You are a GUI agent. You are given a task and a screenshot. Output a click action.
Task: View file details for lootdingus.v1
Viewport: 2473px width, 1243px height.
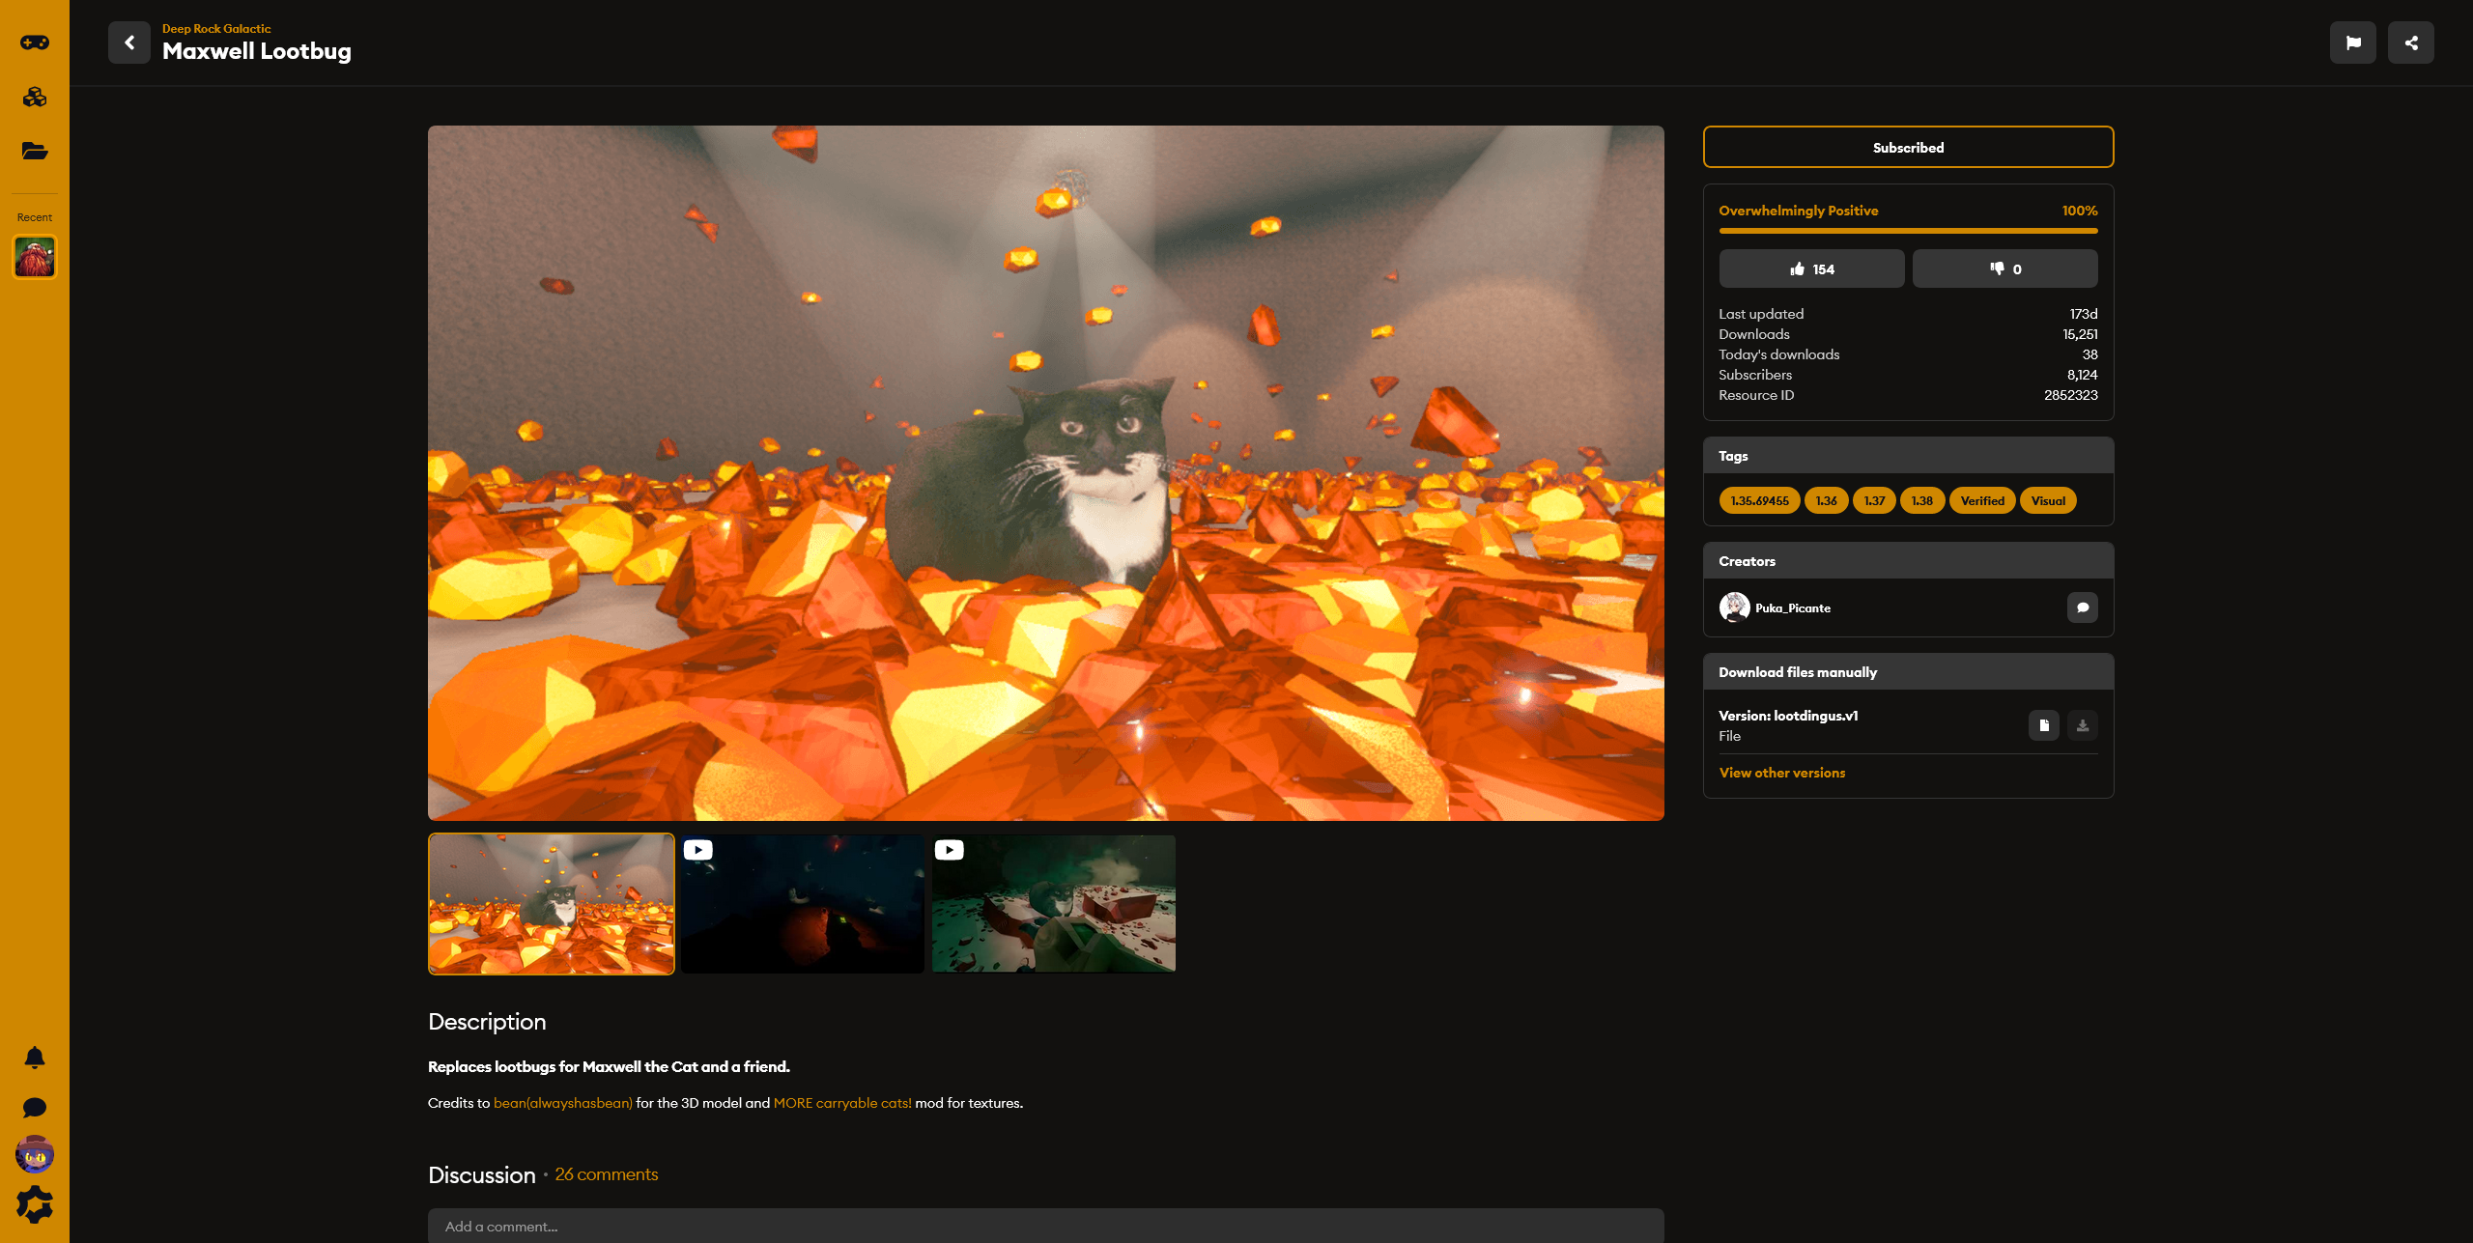2043,725
